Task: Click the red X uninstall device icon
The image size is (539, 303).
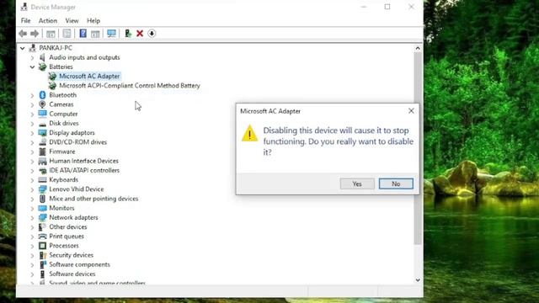Action: 140,34
